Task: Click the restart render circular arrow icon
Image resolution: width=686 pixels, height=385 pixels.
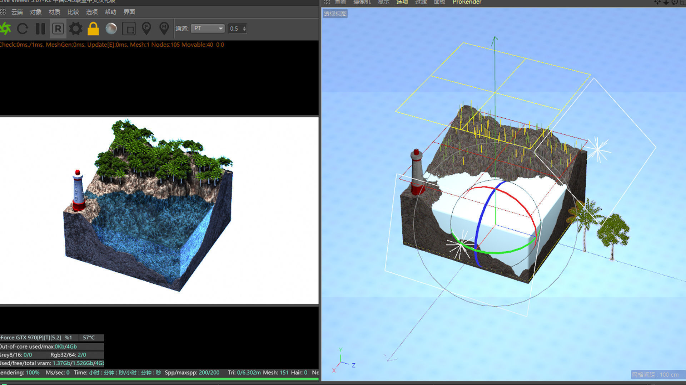Action: click(23, 29)
